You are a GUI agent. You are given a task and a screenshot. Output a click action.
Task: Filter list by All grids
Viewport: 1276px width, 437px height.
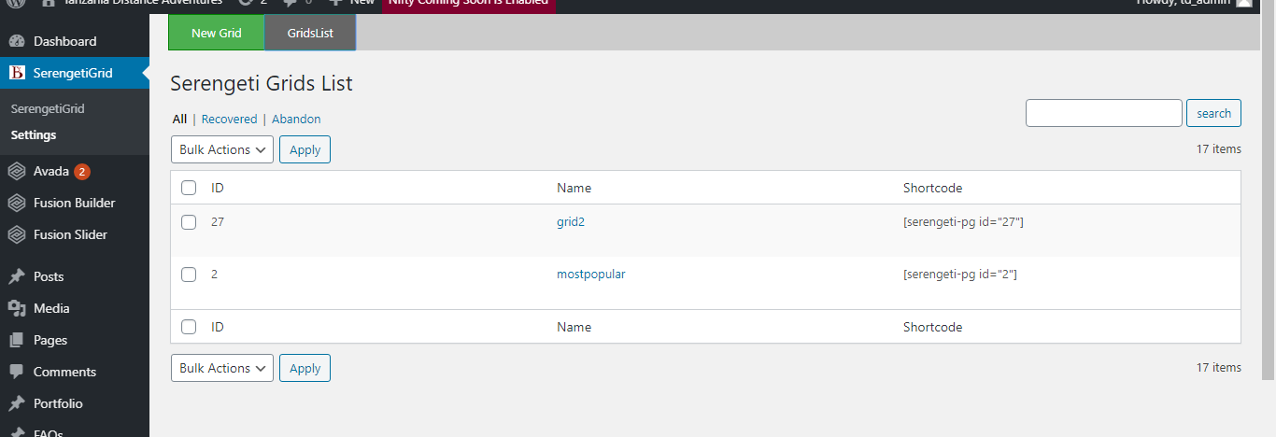(179, 119)
